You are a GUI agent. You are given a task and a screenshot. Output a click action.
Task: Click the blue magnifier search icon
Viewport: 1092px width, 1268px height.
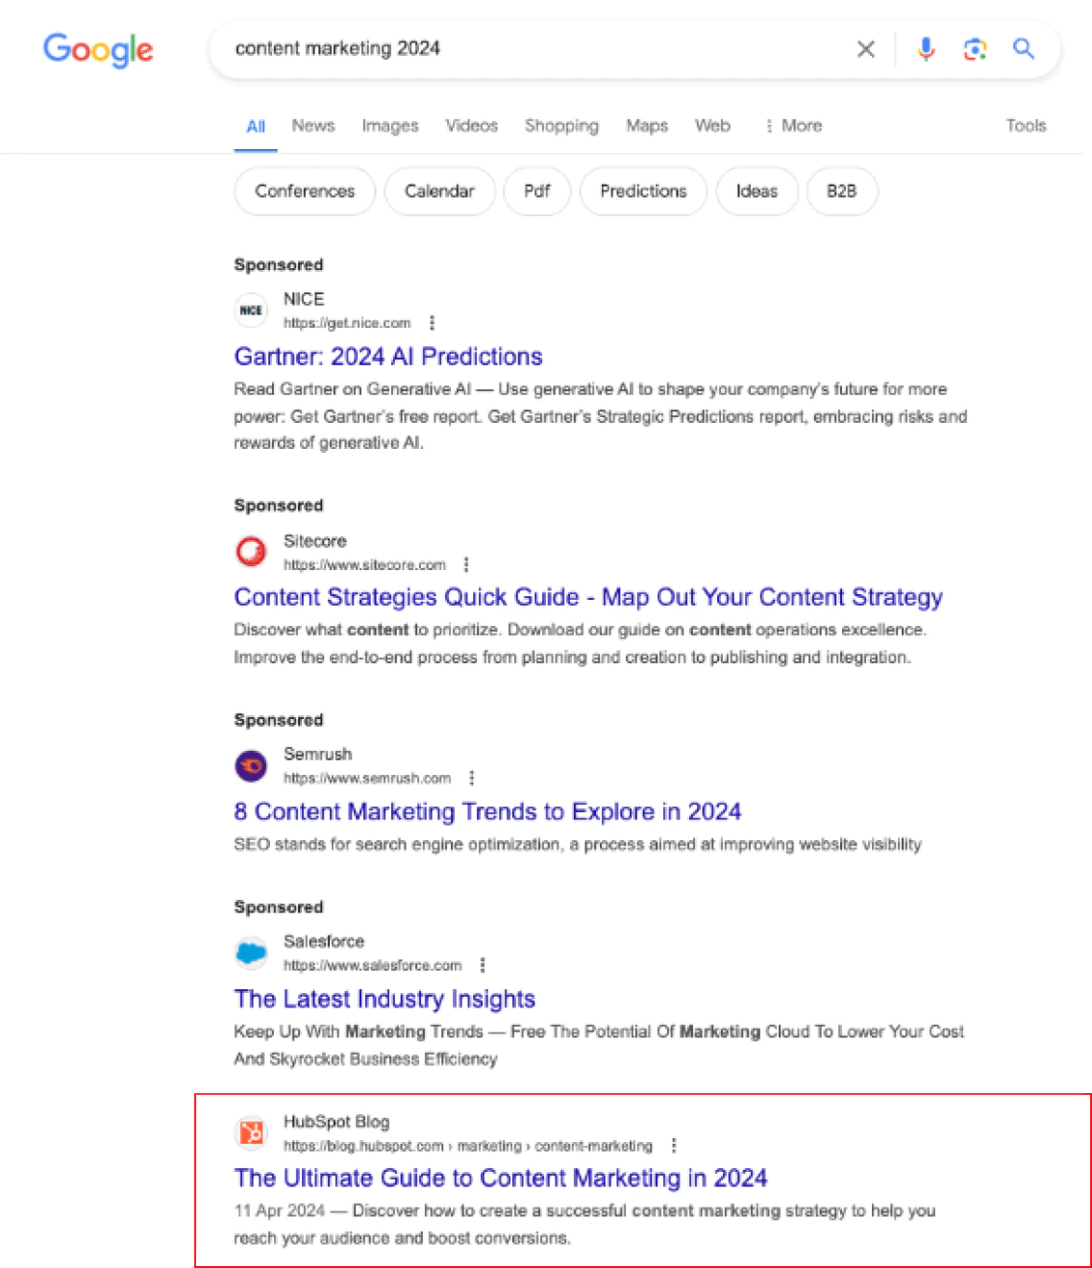[x=1024, y=49]
